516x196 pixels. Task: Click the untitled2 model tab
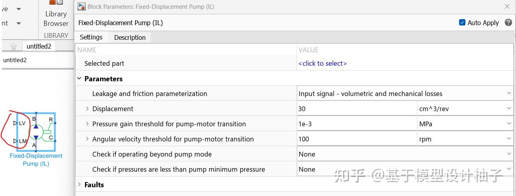39,46
